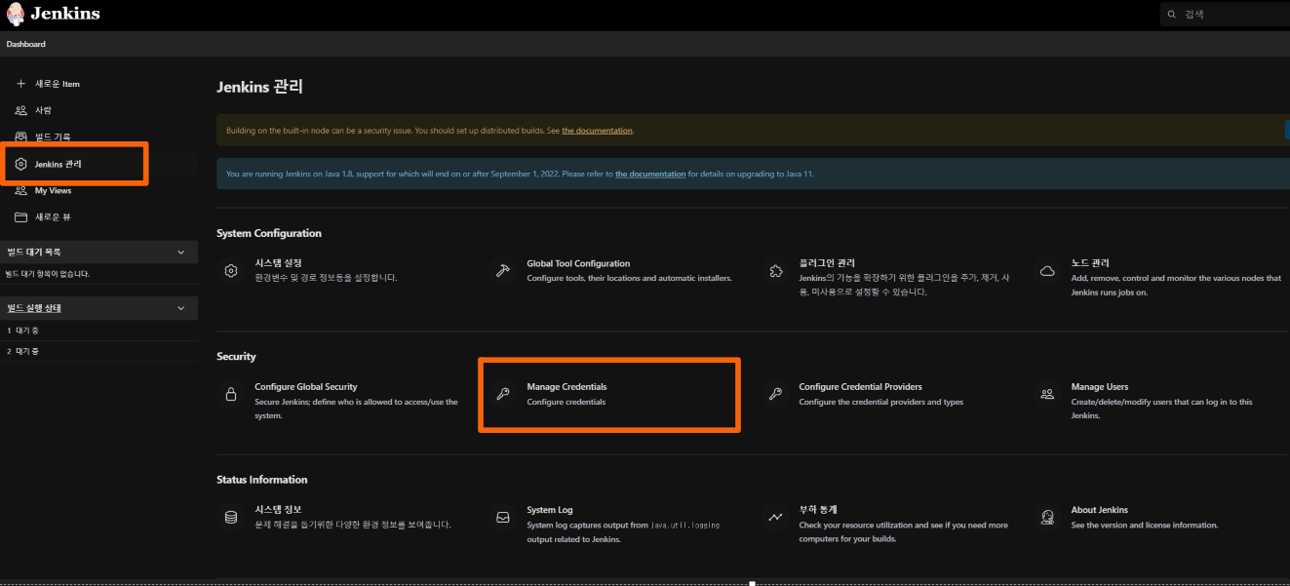Viewport: 1290px width, 586px height.
Task: Click the build history icon in sidebar
Action: pyautogui.click(x=21, y=137)
